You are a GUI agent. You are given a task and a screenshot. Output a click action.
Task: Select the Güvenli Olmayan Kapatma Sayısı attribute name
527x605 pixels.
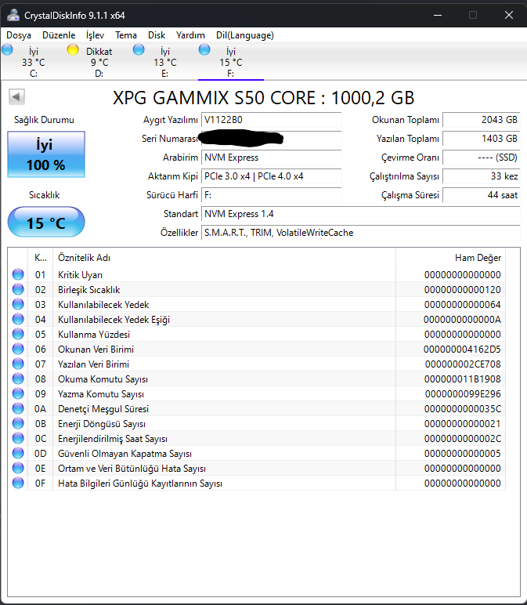(125, 454)
